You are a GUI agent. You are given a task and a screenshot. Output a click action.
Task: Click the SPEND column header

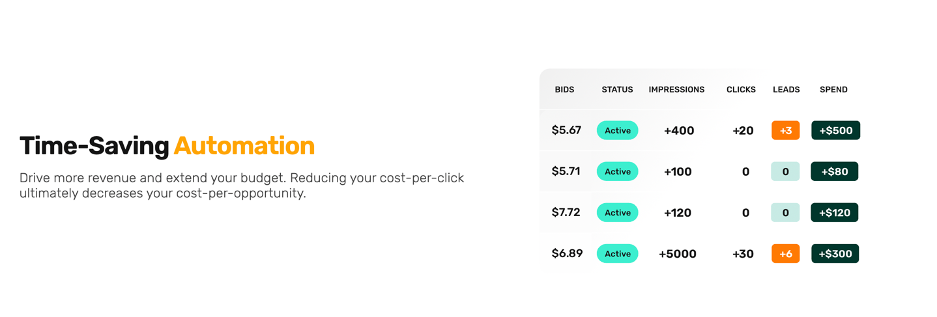(x=833, y=90)
